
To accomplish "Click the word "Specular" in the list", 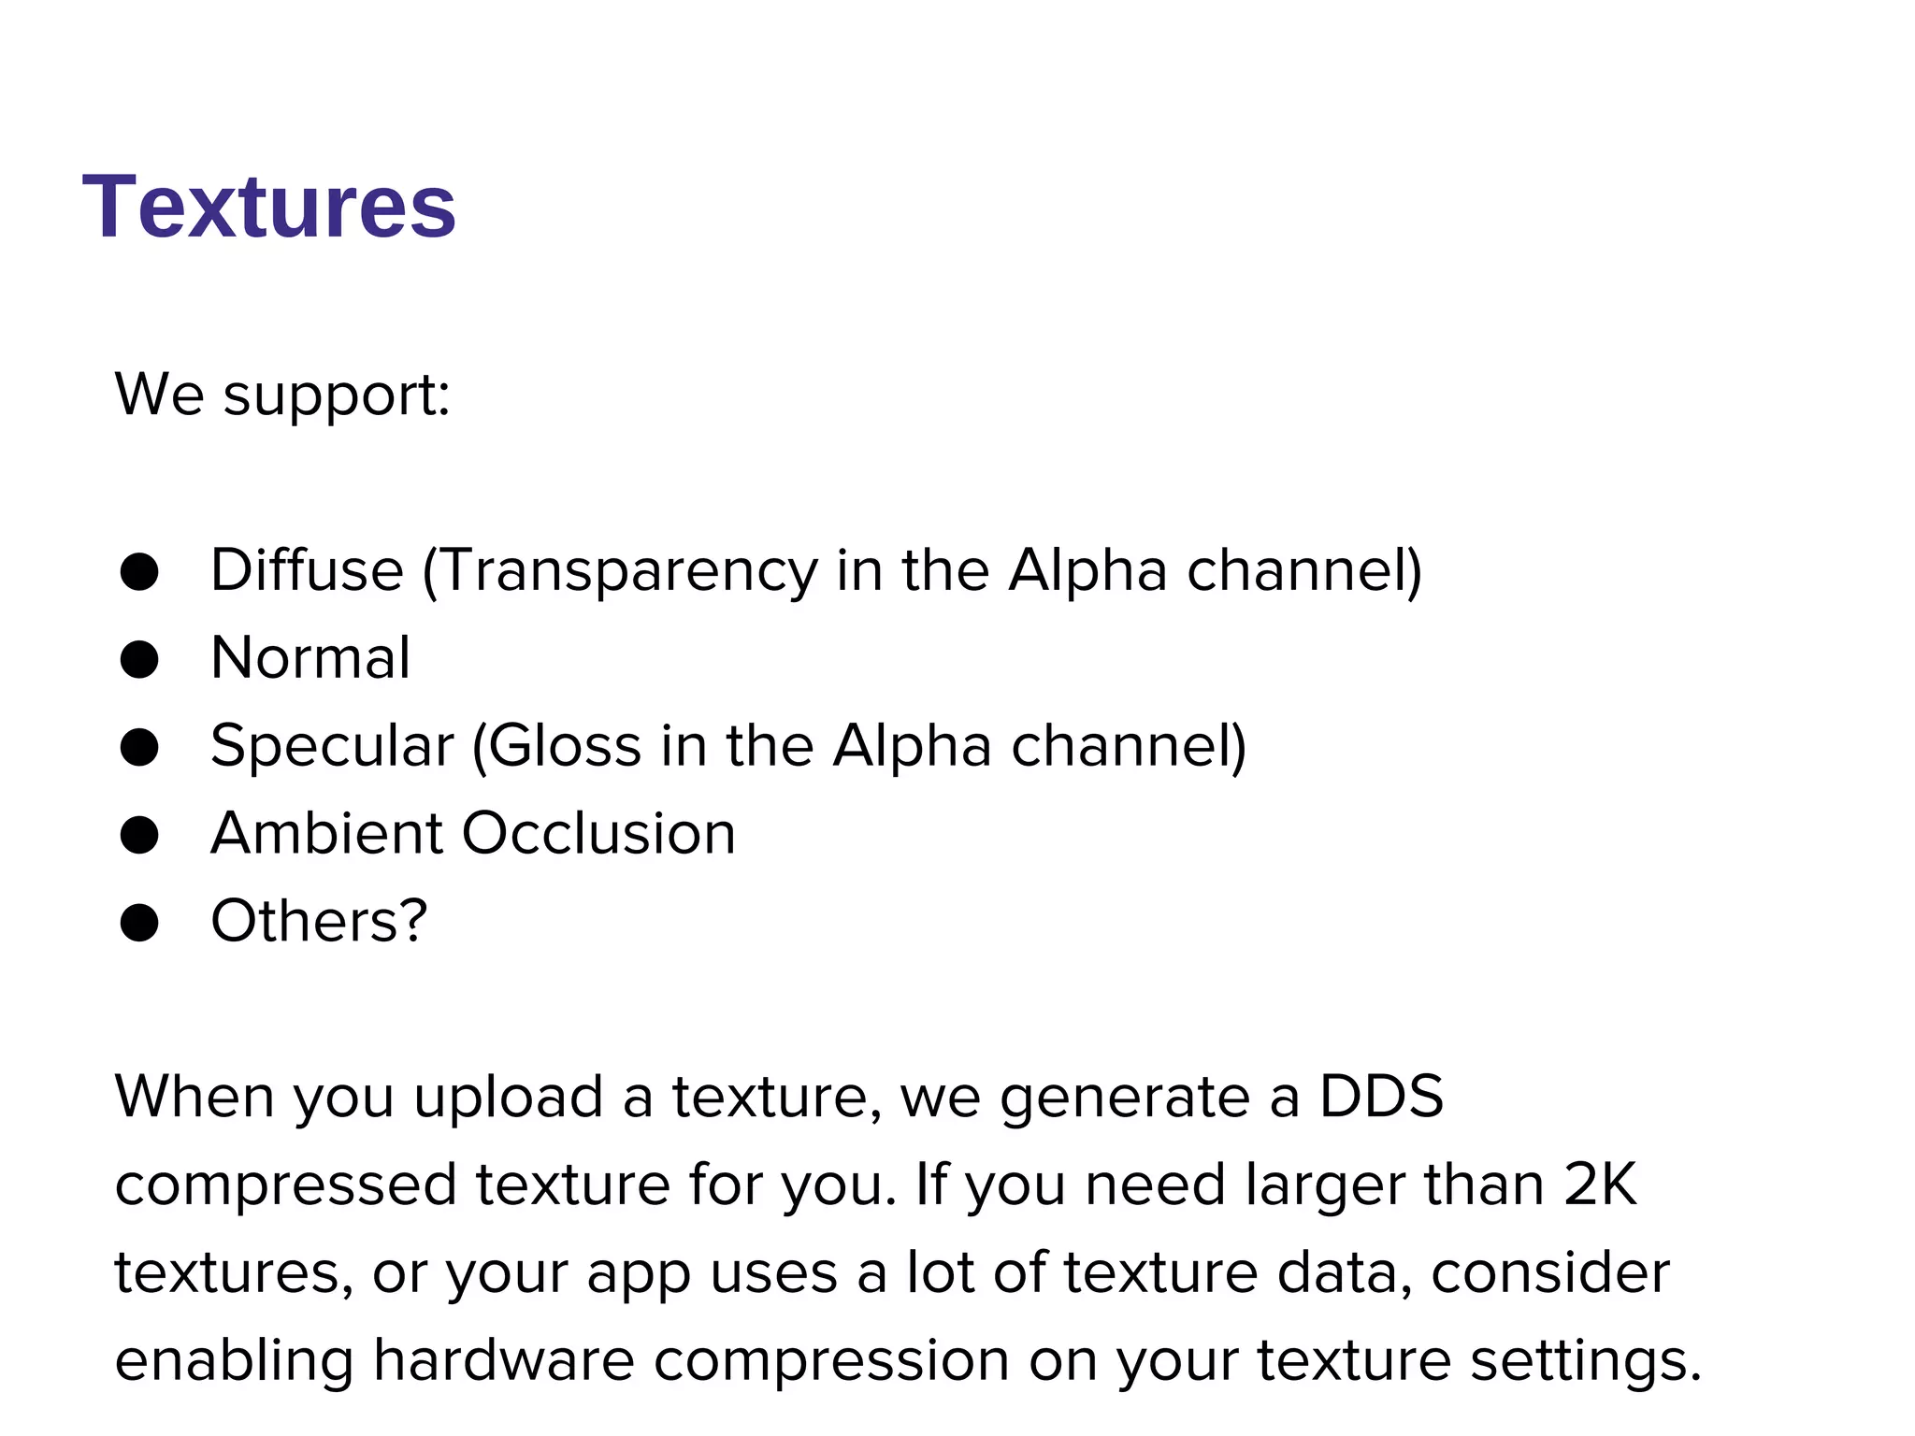I will point(332,746).
